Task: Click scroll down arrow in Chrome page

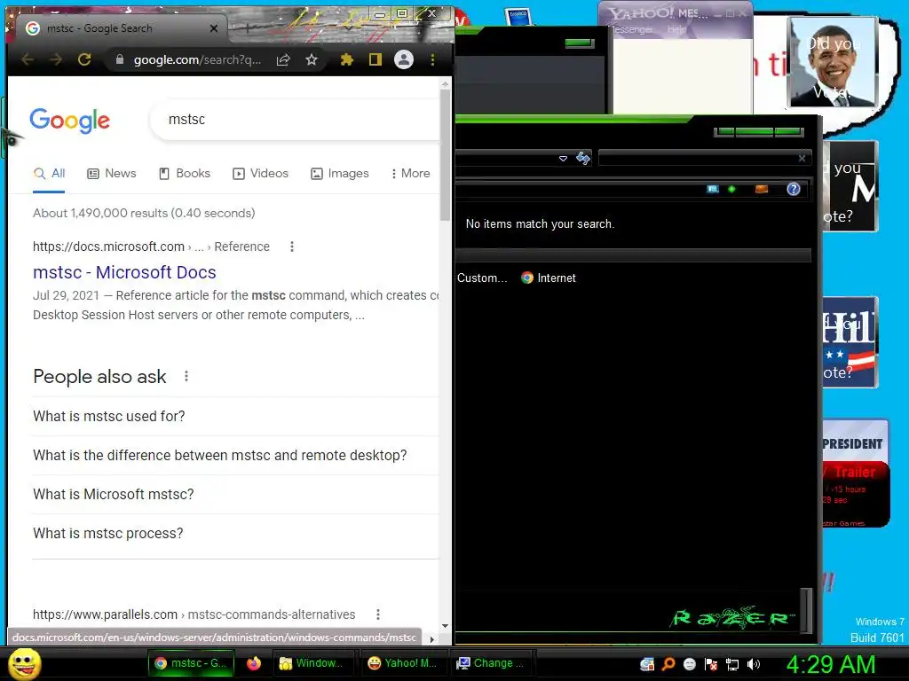Action: [446, 625]
